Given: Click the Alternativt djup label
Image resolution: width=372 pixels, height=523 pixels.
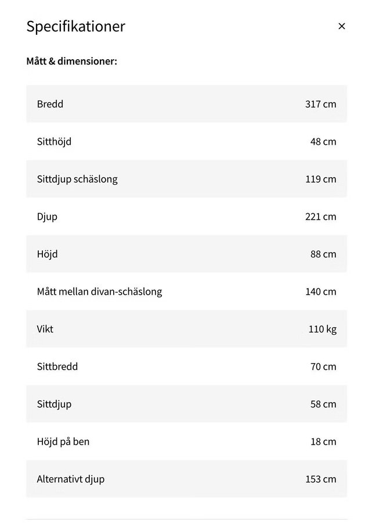Looking at the screenshot, I should (71, 479).
